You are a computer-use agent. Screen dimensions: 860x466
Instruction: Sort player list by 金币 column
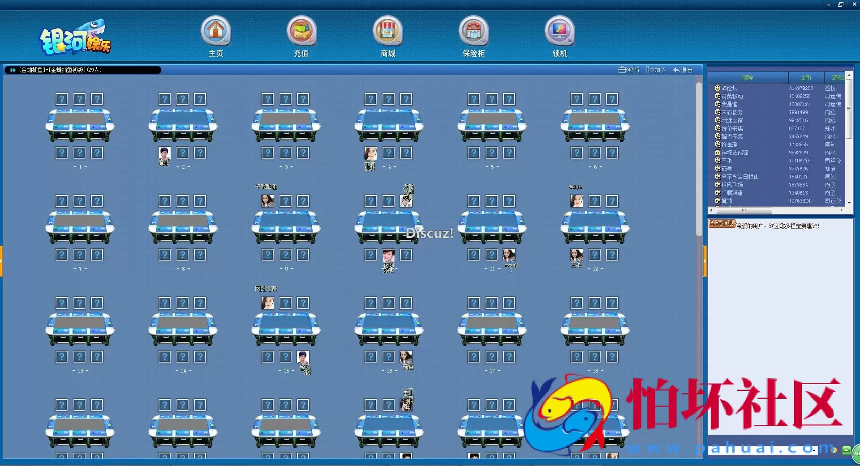pos(805,78)
